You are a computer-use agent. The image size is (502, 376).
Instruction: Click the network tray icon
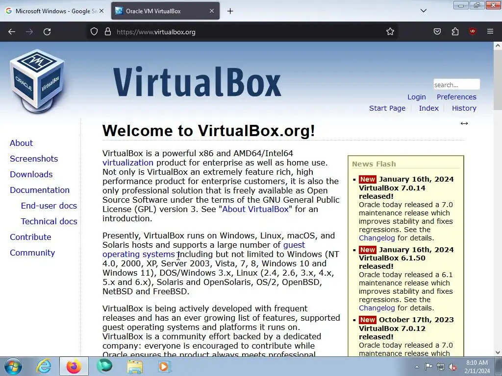tap(441, 367)
